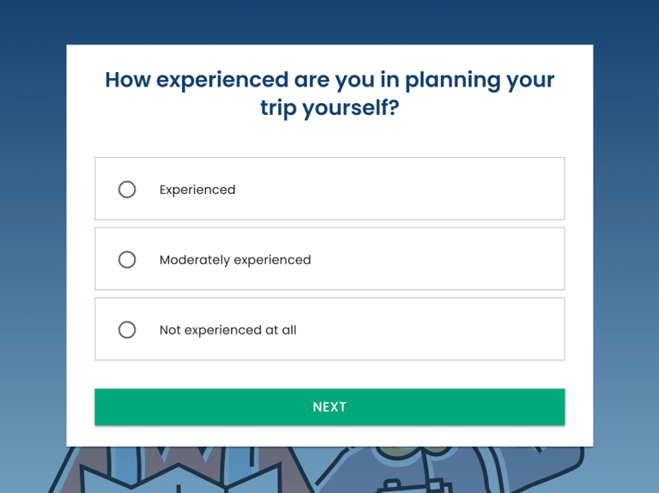Image resolution: width=659 pixels, height=493 pixels.
Task: Click the word "planning" in the question title
Action: (452, 80)
